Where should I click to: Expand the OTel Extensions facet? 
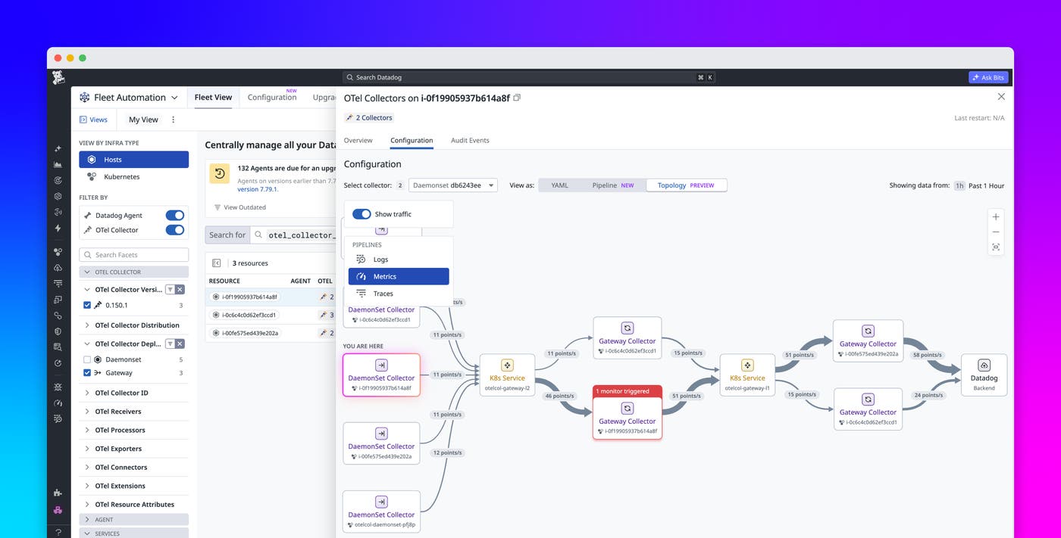pos(133,486)
